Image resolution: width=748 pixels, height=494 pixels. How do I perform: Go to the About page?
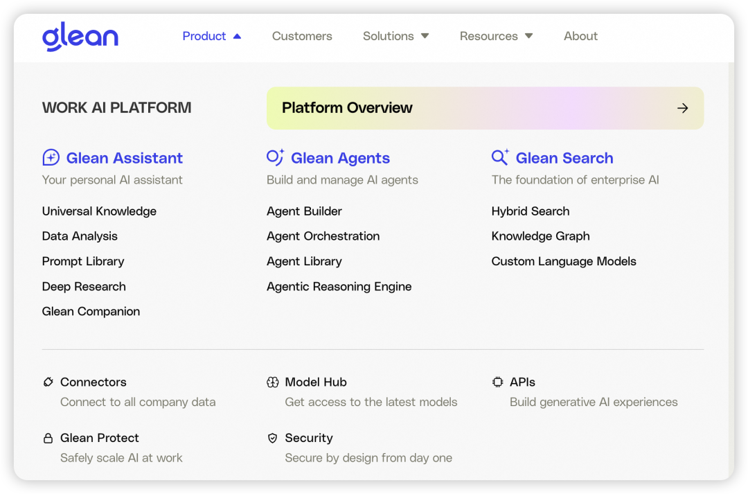pyautogui.click(x=580, y=36)
